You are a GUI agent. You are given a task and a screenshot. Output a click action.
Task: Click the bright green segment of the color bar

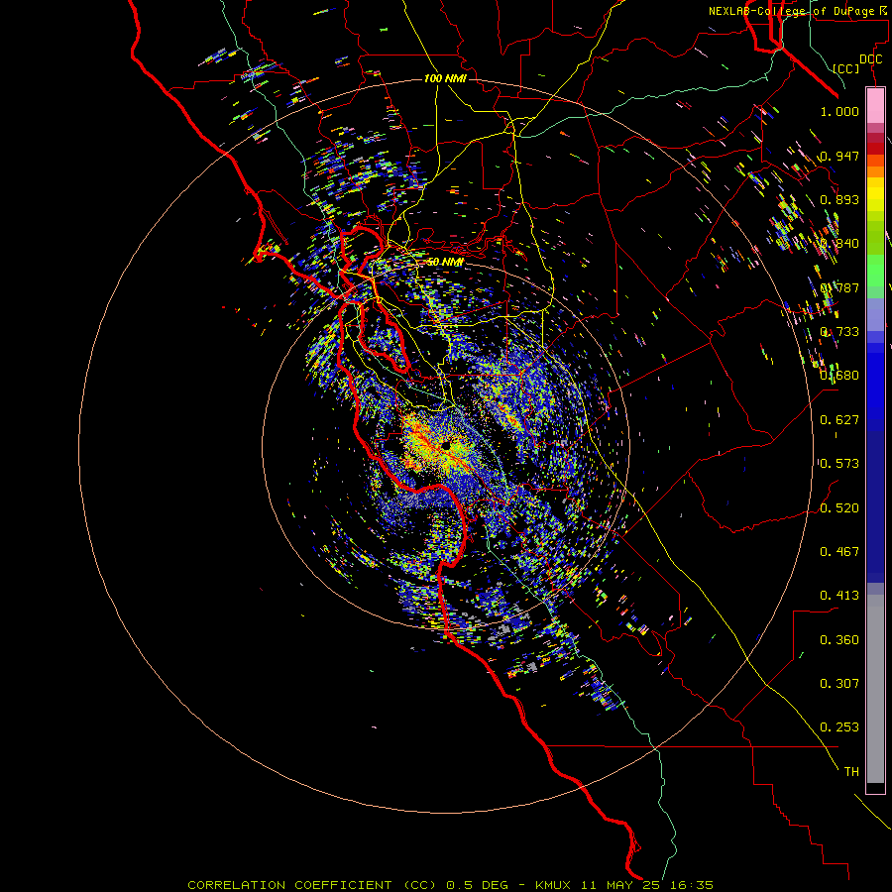coord(875,271)
